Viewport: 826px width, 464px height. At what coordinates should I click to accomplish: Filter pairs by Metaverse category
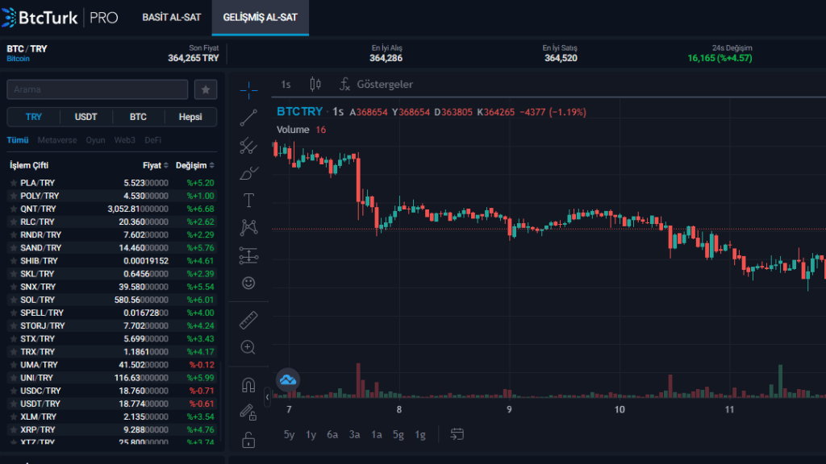tap(57, 140)
